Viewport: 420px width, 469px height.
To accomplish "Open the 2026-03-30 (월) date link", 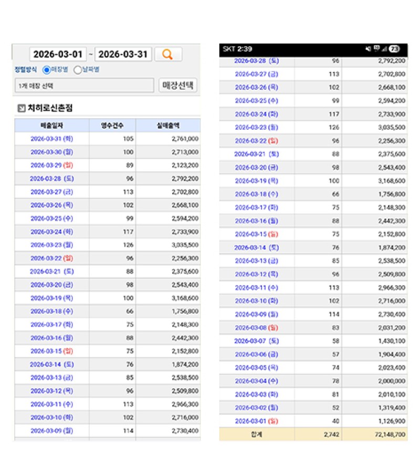I will click(x=52, y=152).
